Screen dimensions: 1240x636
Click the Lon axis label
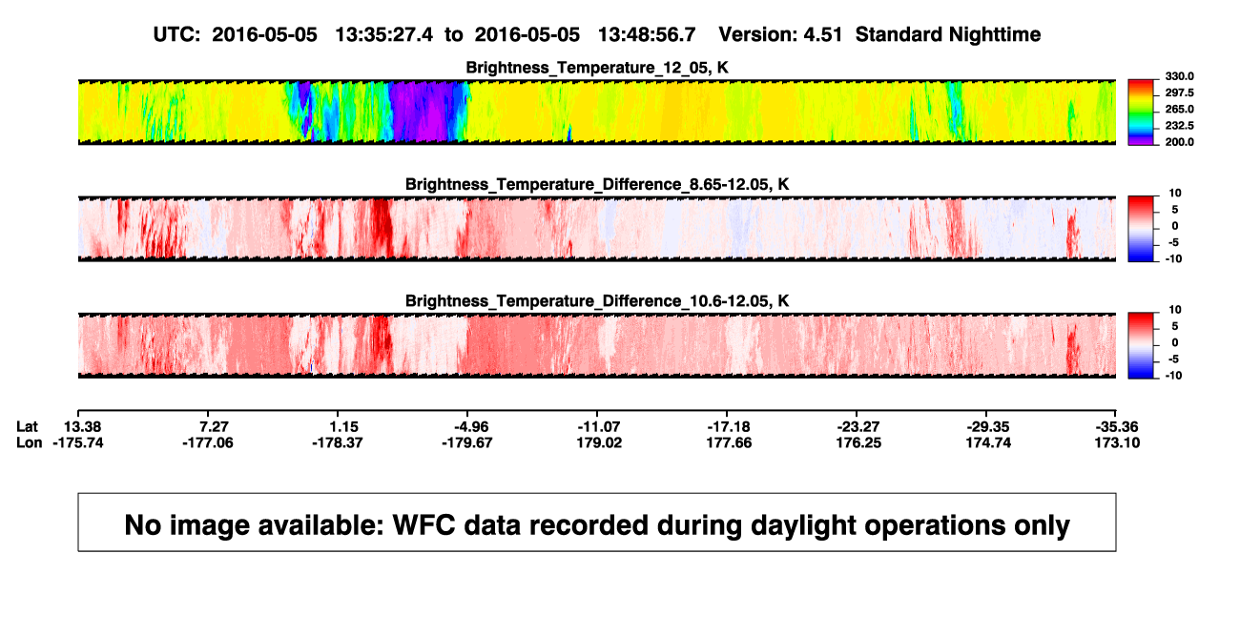click(30, 443)
